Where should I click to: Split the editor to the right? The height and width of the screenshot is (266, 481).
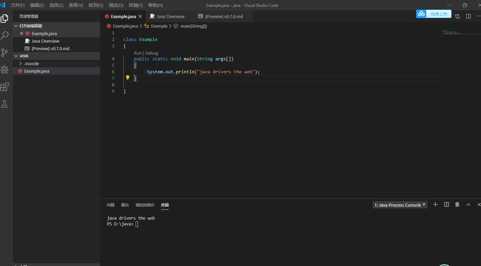click(468, 16)
